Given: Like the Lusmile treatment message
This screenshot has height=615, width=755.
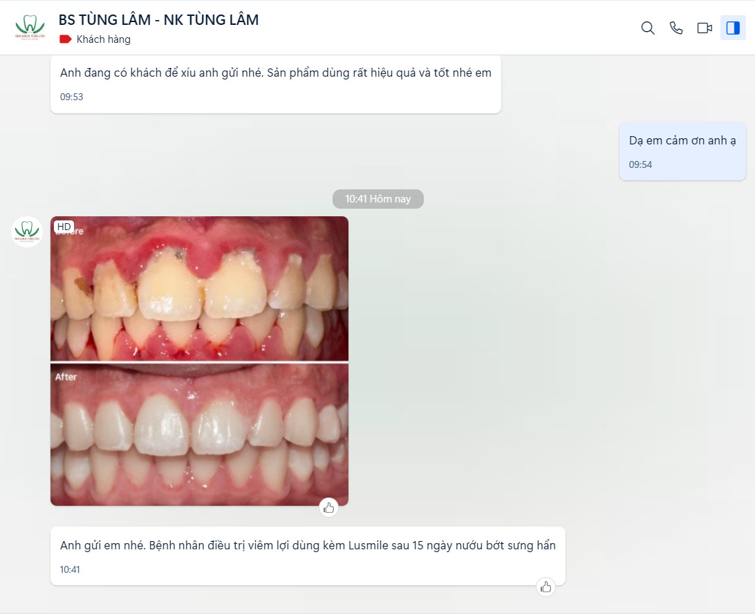Looking at the screenshot, I should (x=546, y=587).
